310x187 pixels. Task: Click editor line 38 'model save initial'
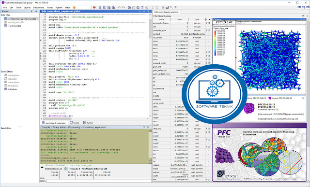(62, 92)
